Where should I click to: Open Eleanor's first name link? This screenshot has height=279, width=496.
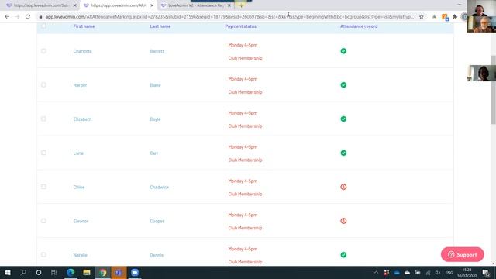coord(81,221)
